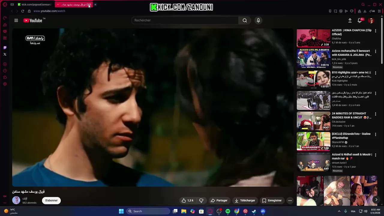Screen dimensions: 384x216
Task: Open File Explorer from the taskbar
Action: pos(184,211)
